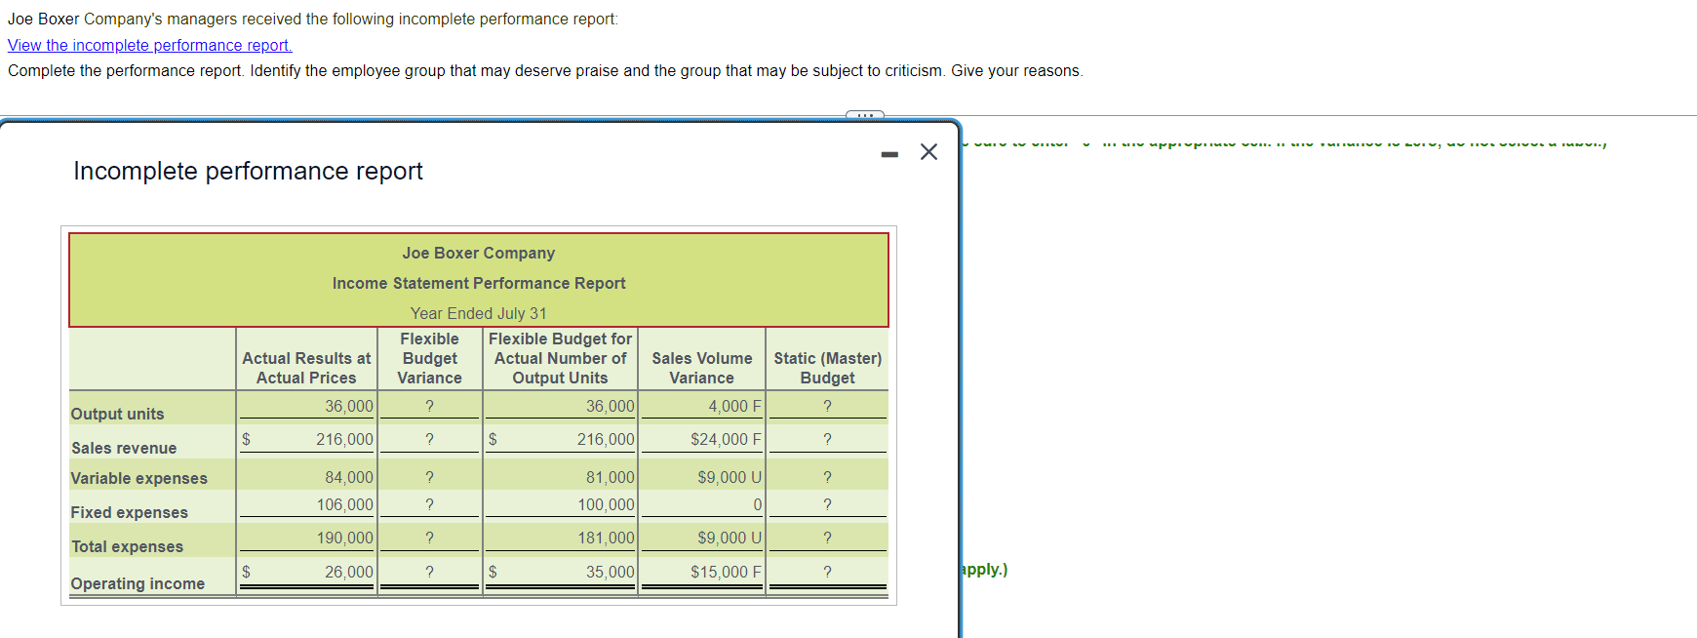Click the actual total expenses value 190,000
The height and width of the screenshot is (638, 1697).
coord(345,538)
